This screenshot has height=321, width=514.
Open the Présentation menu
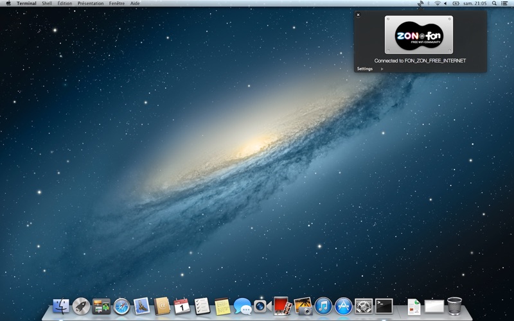[x=91, y=3]
